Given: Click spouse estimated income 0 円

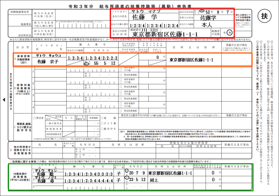Looking at the screenshot, I should [161, 57].
